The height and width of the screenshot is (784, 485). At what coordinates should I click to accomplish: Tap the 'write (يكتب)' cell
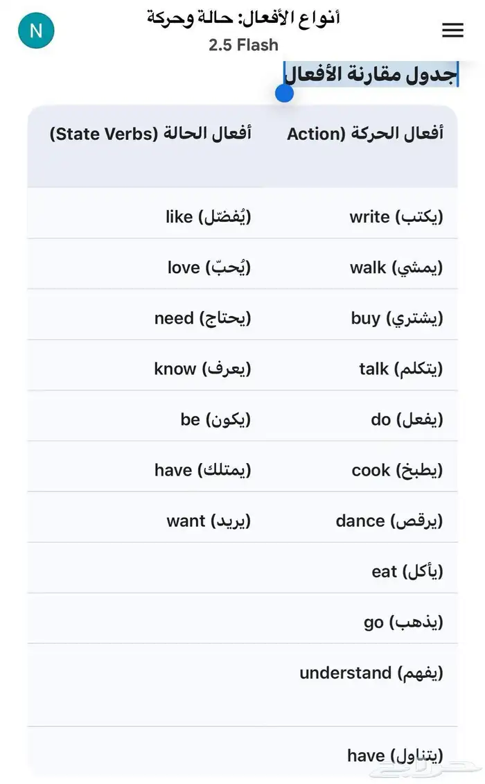[396, 217]
